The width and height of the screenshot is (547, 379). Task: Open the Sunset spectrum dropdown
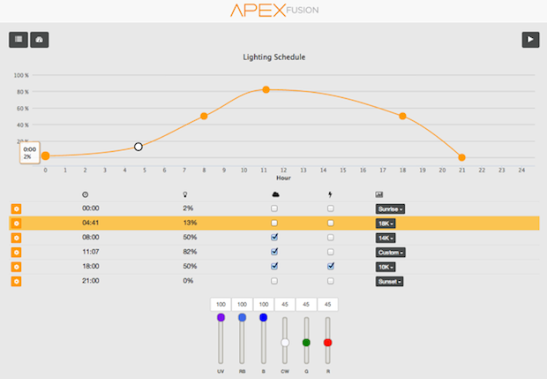(x=389, y=281)
